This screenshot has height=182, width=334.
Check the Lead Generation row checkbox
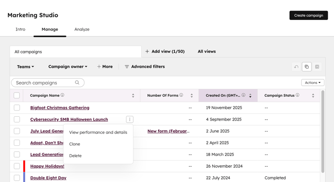17,154
